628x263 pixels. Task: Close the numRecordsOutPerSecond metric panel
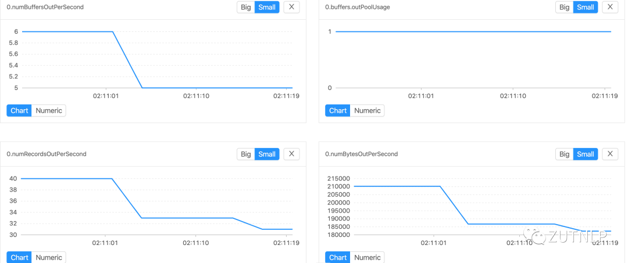[x=291, y=154]
